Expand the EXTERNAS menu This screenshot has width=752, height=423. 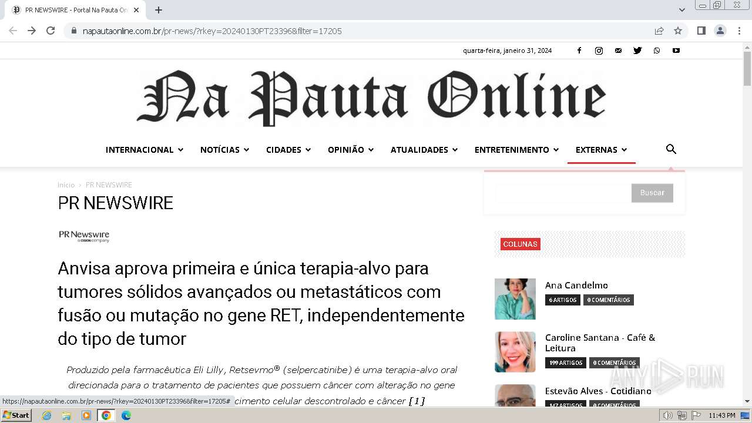point(602,150)
